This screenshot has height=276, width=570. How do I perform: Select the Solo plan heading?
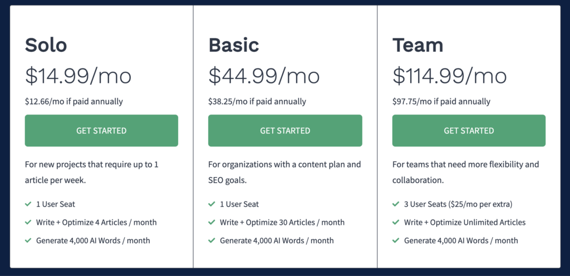(46, 45)
